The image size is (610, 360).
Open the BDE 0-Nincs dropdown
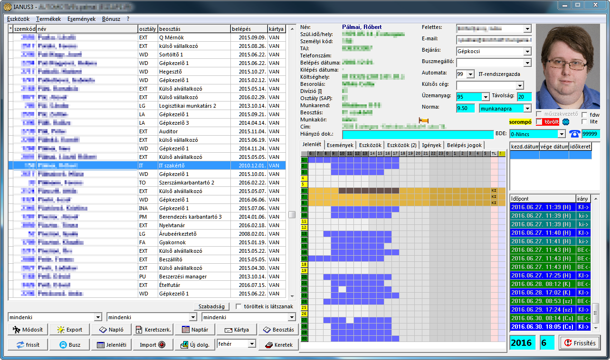(562, 134)
